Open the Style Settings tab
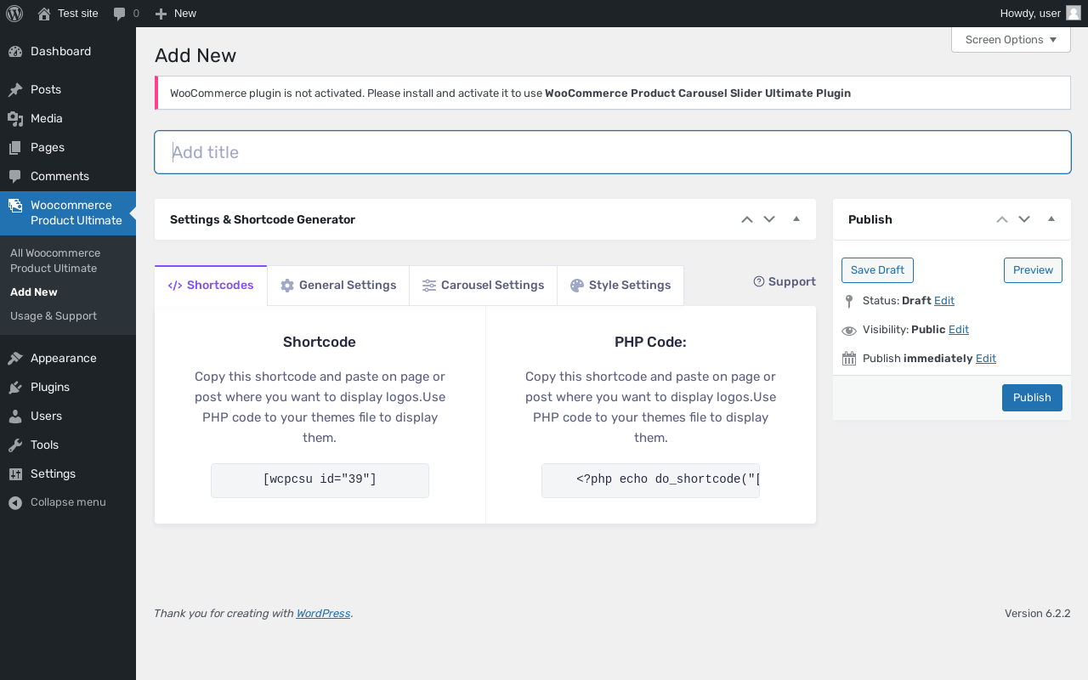The height and width of the screenshot is (680, 1088). point(620,286)
